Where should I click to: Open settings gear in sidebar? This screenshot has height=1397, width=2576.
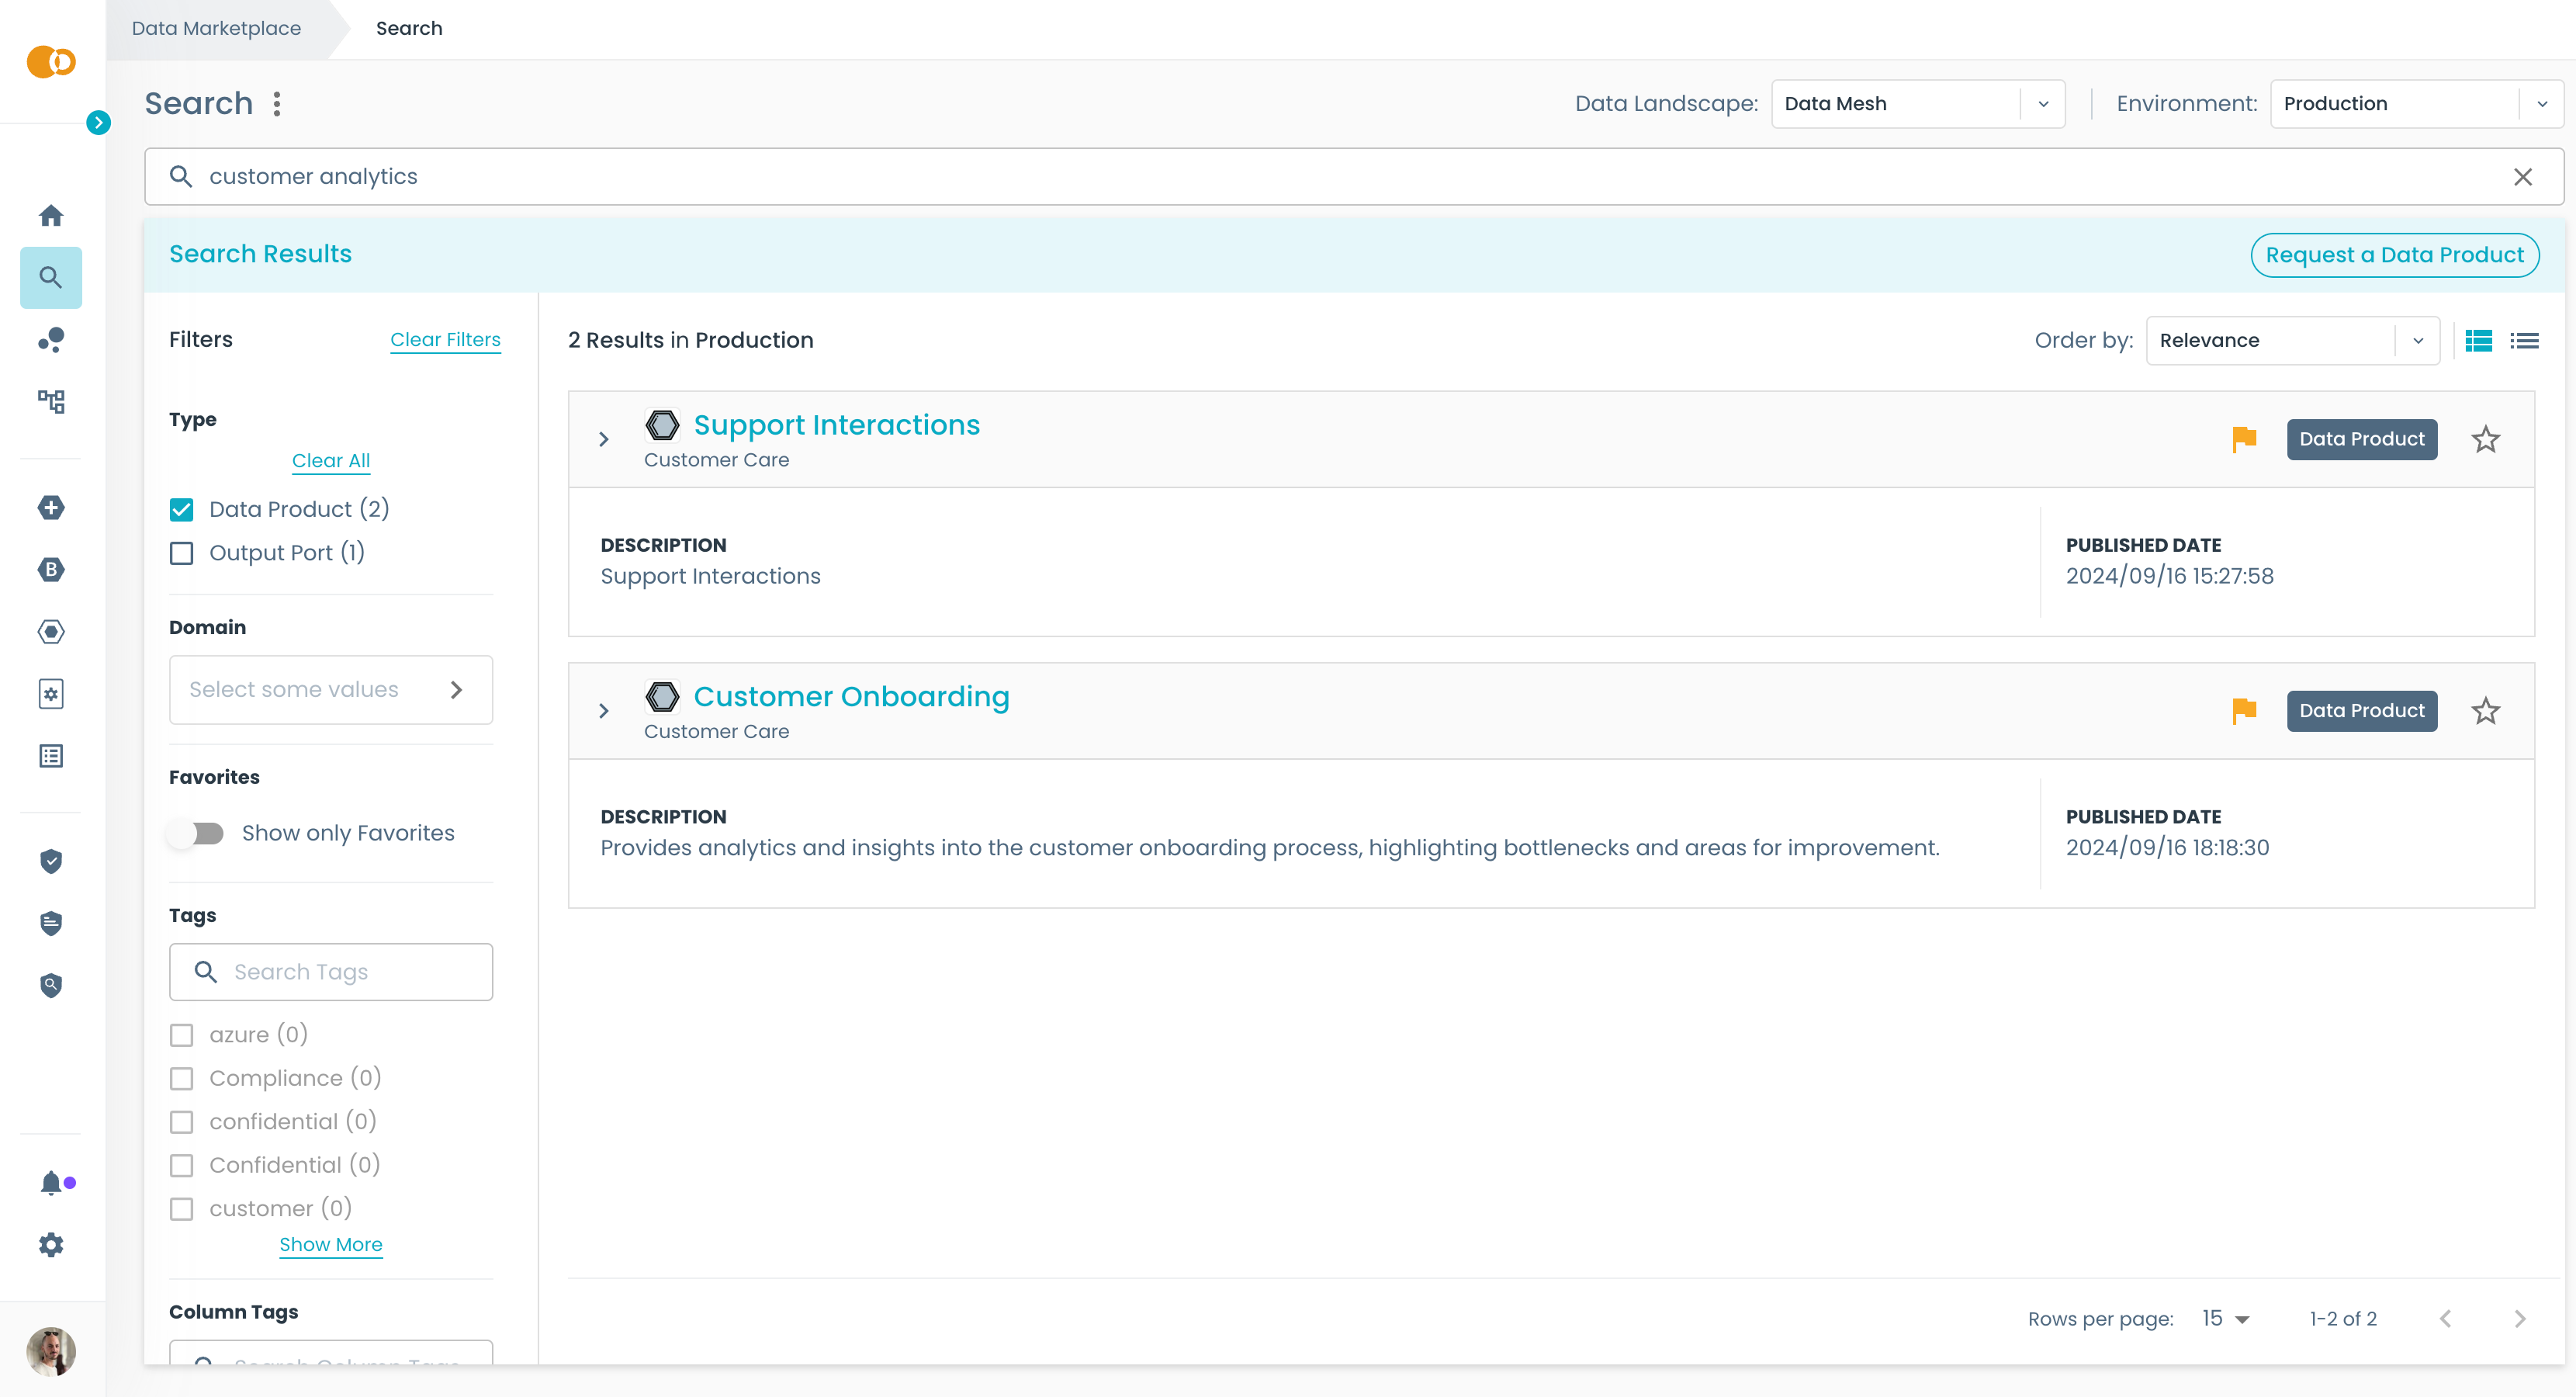click(x=51, y=1245)
